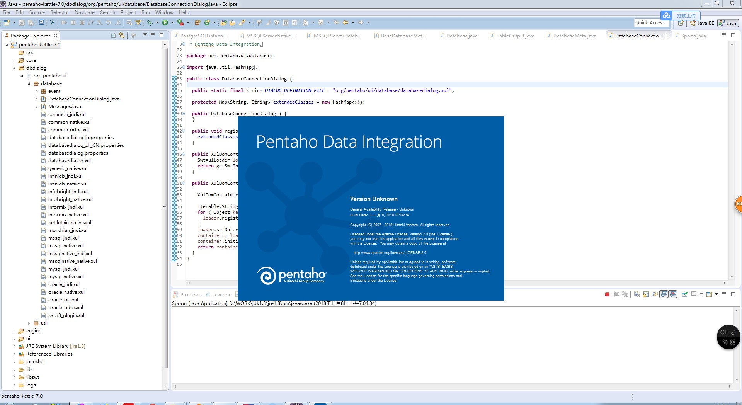Image resolution: width=742 pixels, height=405 pixels.
Task: Click the Back navigation yellow arrow
Action: coord(345,22)
